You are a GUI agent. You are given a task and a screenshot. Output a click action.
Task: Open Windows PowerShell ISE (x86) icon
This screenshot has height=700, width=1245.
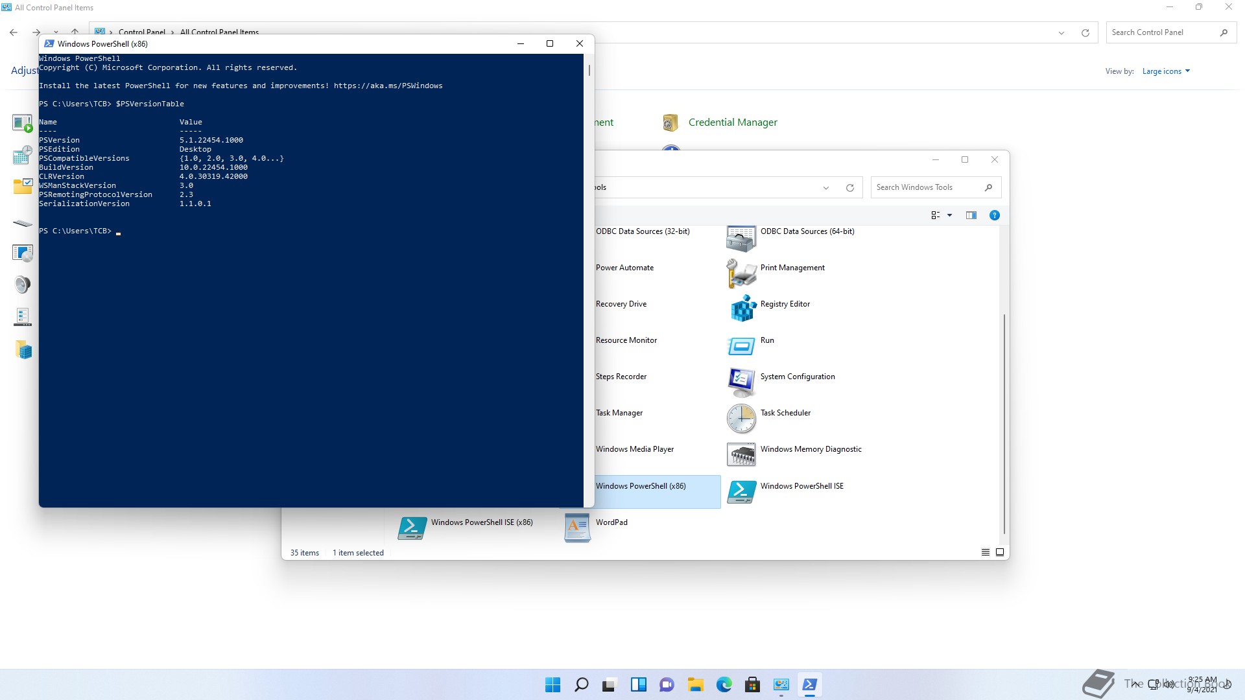click(x=412, y=528)
